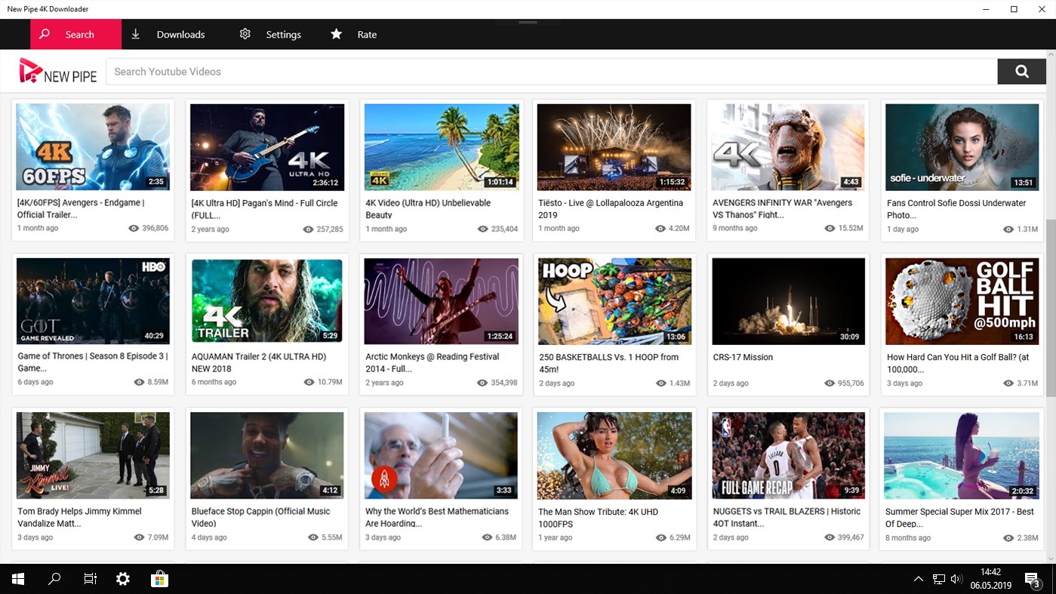The width and height of the screenshot is (1056, 594).
Task: Open Game of Thrones Episode 3 thumbnail
Action: (x=93, y=301)
